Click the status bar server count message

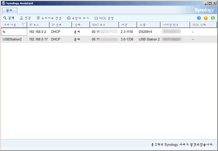click(x=182, y=145)
